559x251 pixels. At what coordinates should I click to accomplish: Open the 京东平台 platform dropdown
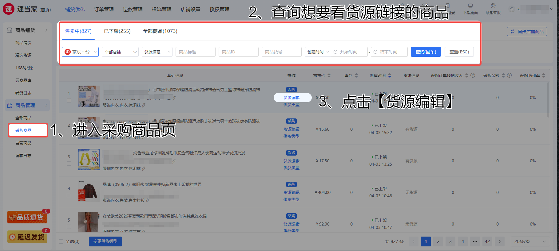click(80, 52)
